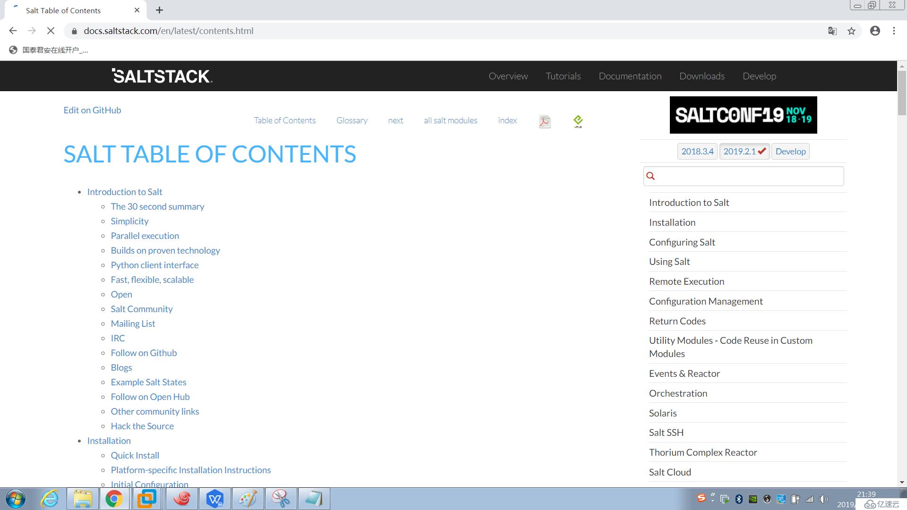The width and height of the screenshot is (907, 510).
Task: Click the page vertical scrollbar thumb
Action: [902, 93]
